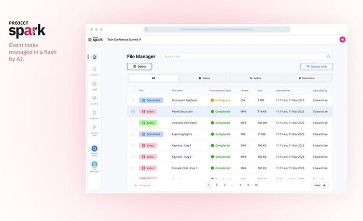Focus the Search a file field
The height and width of the screenshot is (221, 363).
click(x=247, y=57)
